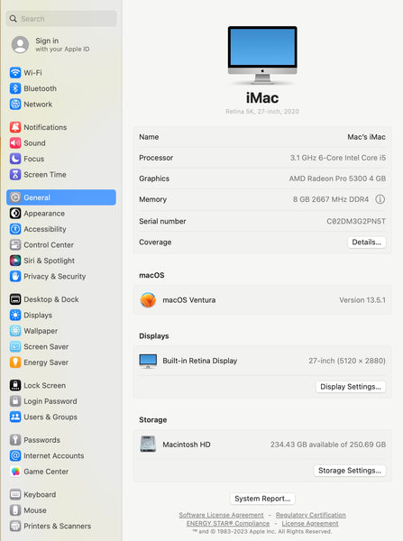
Task: Click the Memory info circle icon
Action: coord(380,199)
